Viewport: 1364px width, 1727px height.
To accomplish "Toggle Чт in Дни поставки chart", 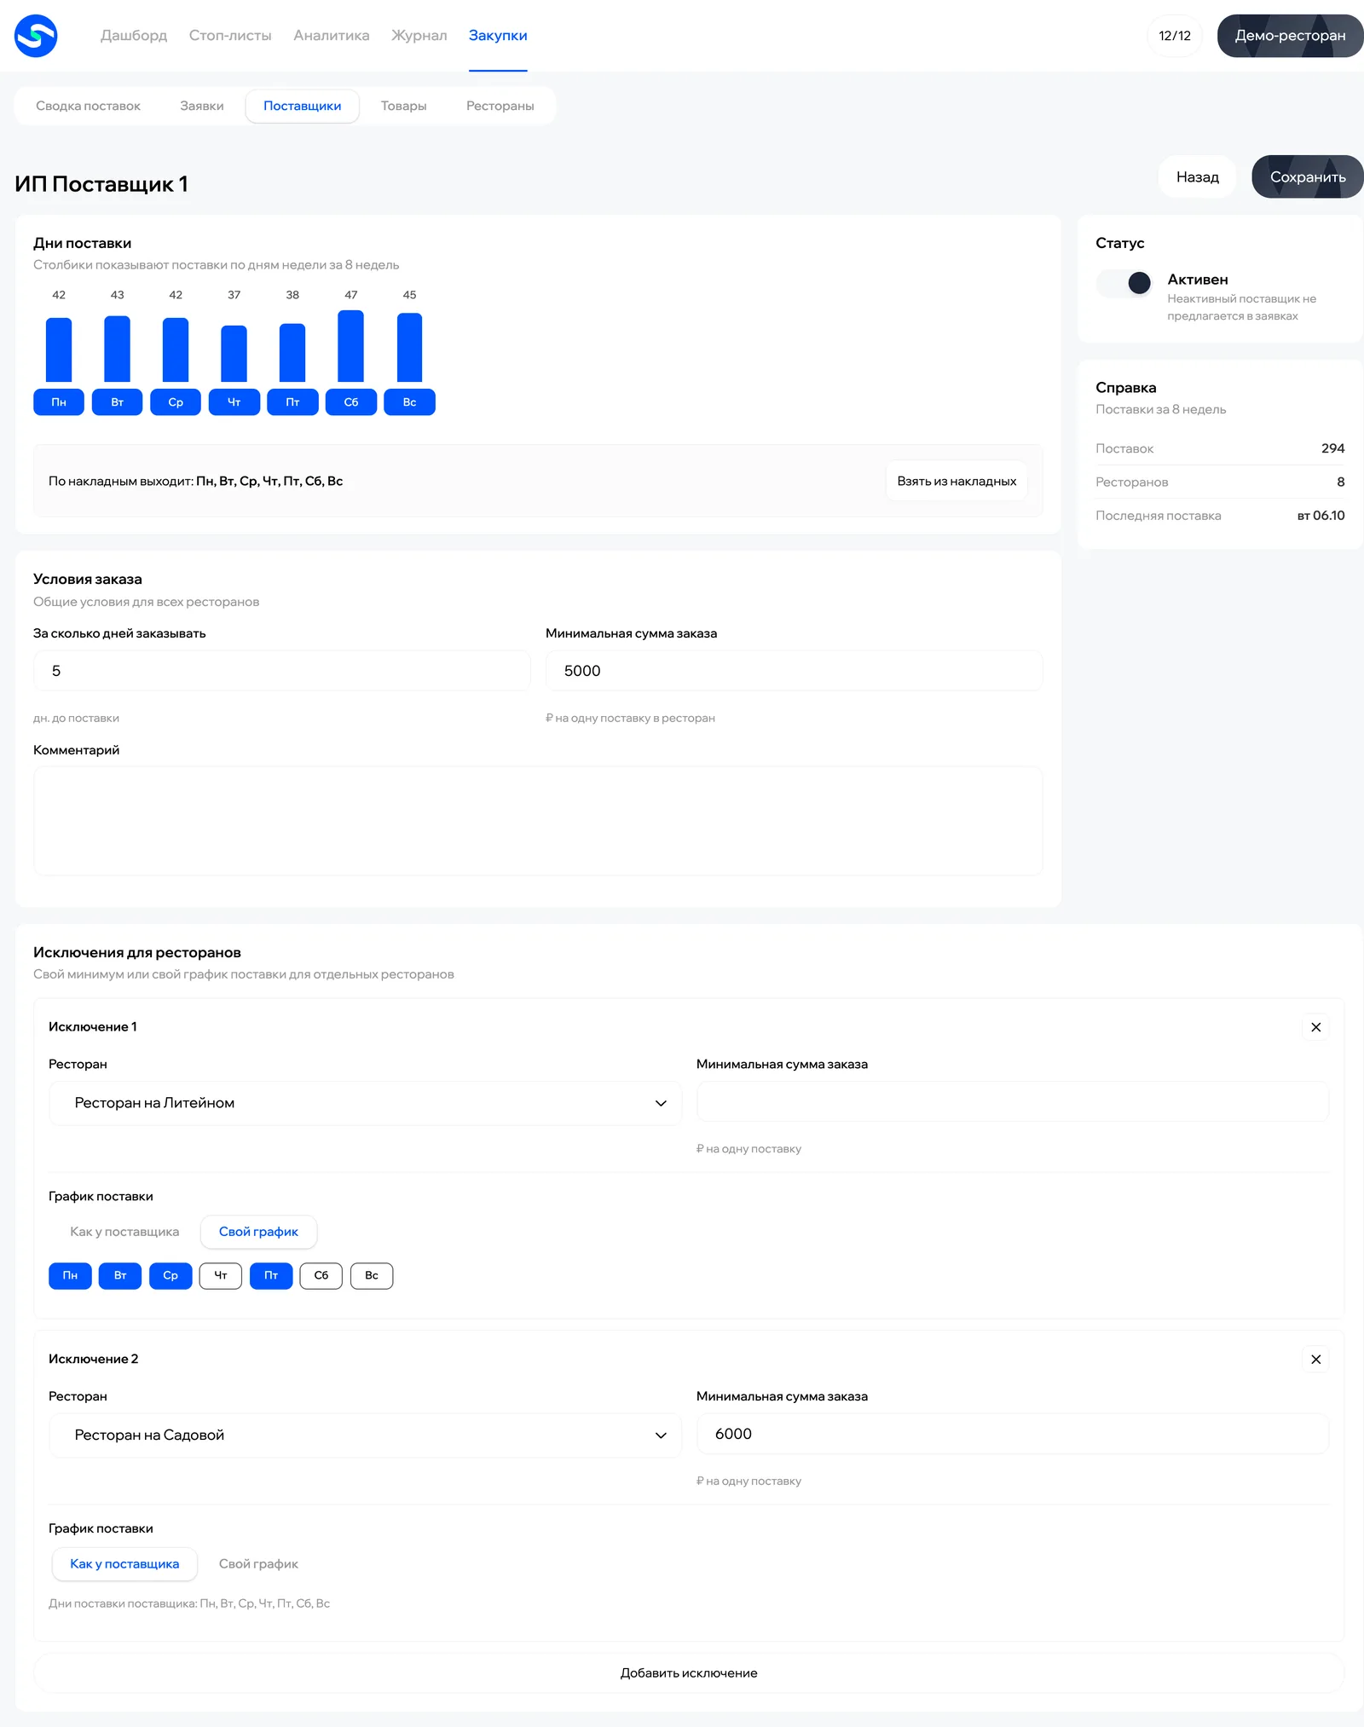I will coord(234,402).
